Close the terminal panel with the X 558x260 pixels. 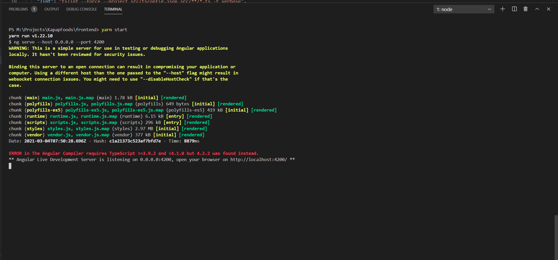(548, 9)
